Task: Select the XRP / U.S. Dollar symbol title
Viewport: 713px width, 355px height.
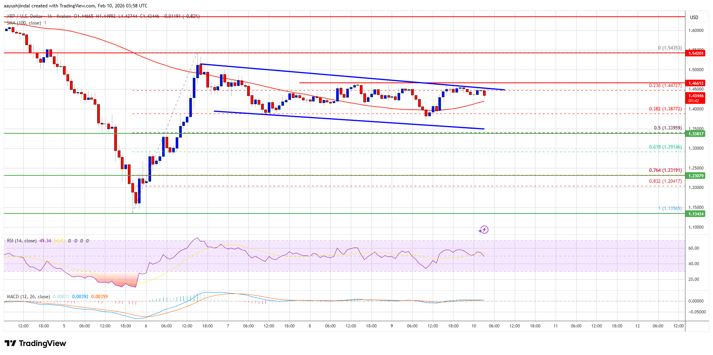Action: [x=24, y=17]
